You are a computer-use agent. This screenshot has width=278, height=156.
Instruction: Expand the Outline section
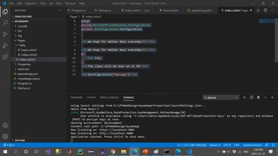click(20, 140)
